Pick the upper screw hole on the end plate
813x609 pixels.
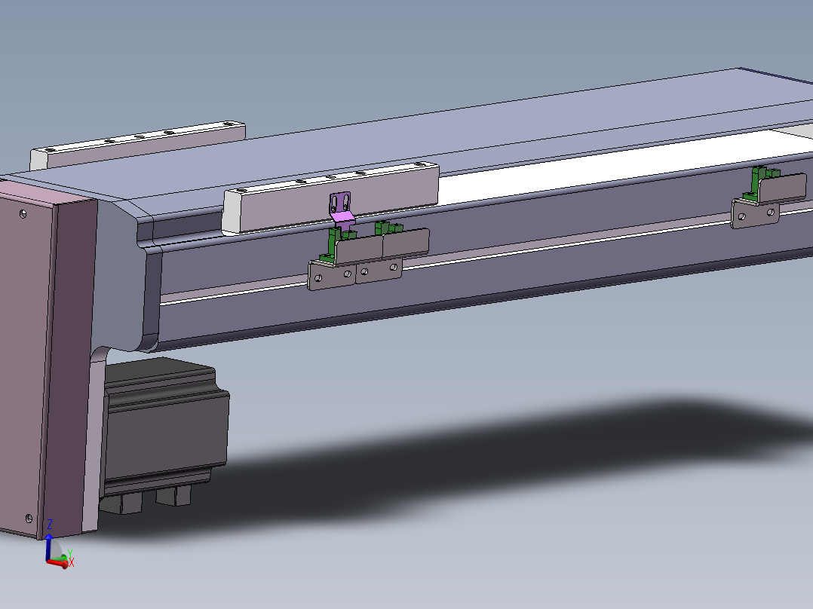click(x=23, y=213)
